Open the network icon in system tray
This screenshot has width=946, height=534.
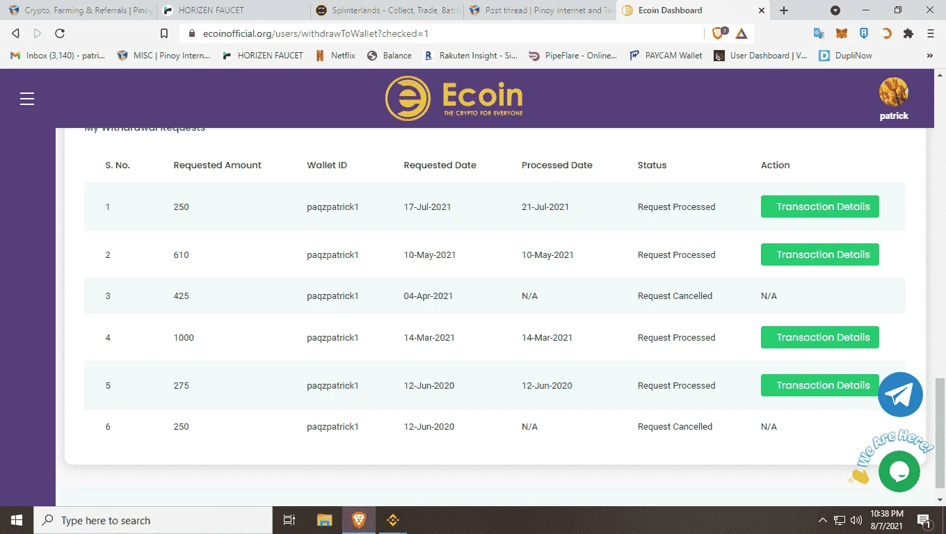(x=840, y=520)
